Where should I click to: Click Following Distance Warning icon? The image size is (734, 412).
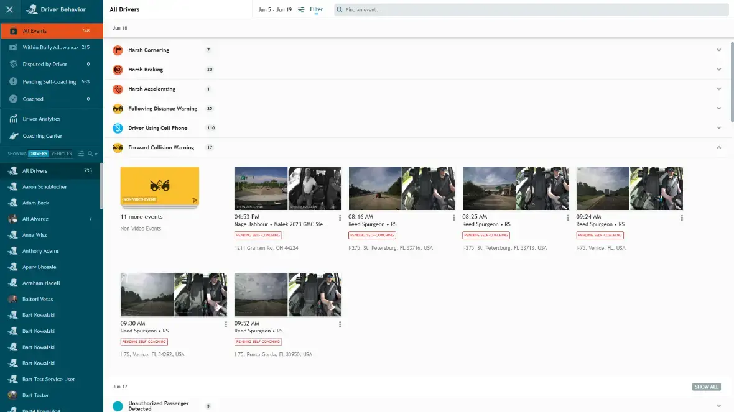pos(118,109)
